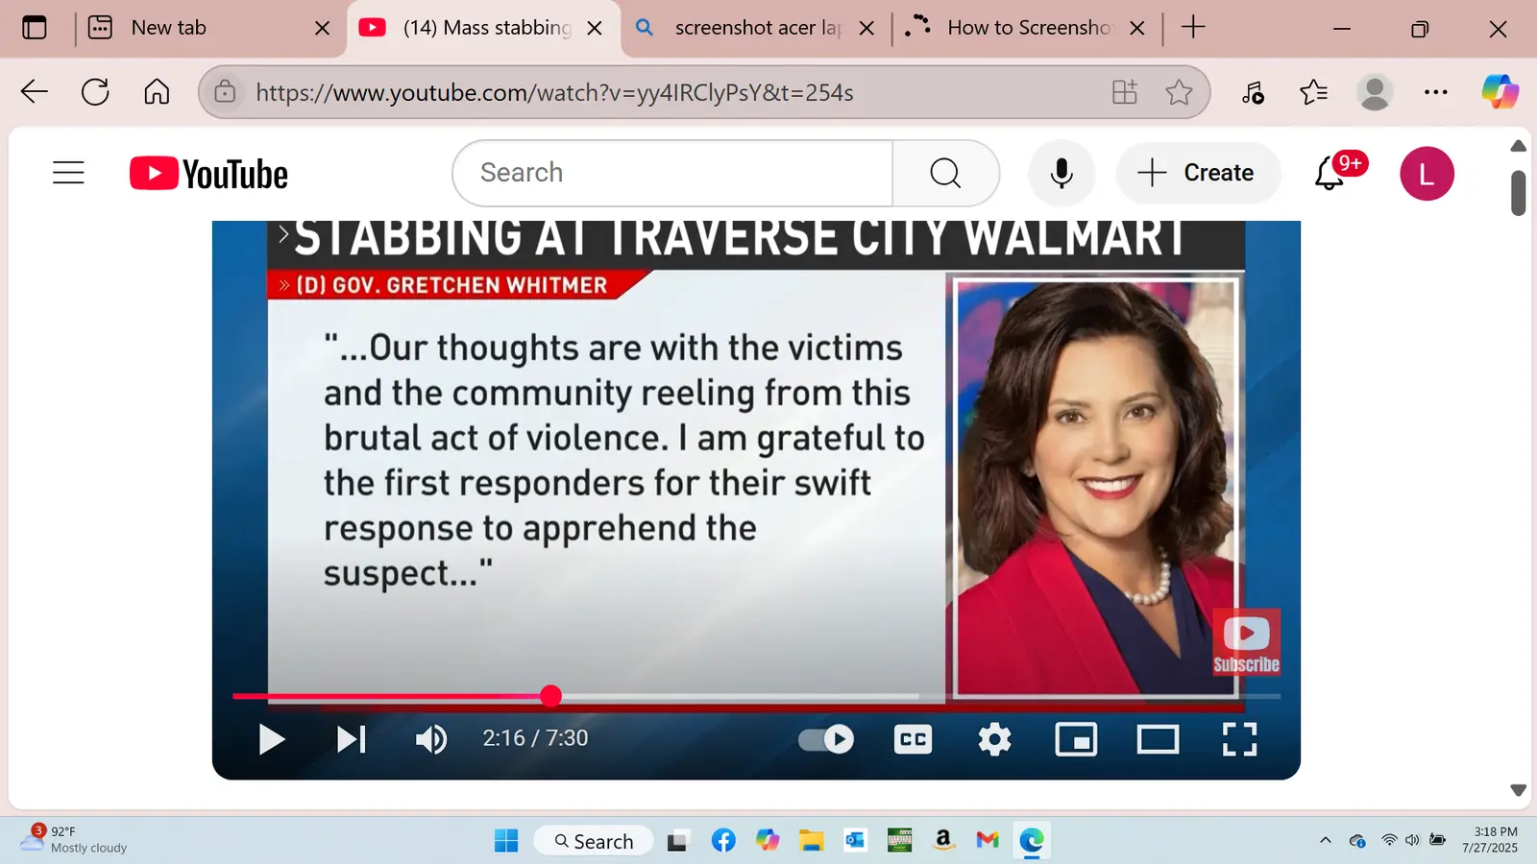Toggle the autoplay switch

(826, 739)
